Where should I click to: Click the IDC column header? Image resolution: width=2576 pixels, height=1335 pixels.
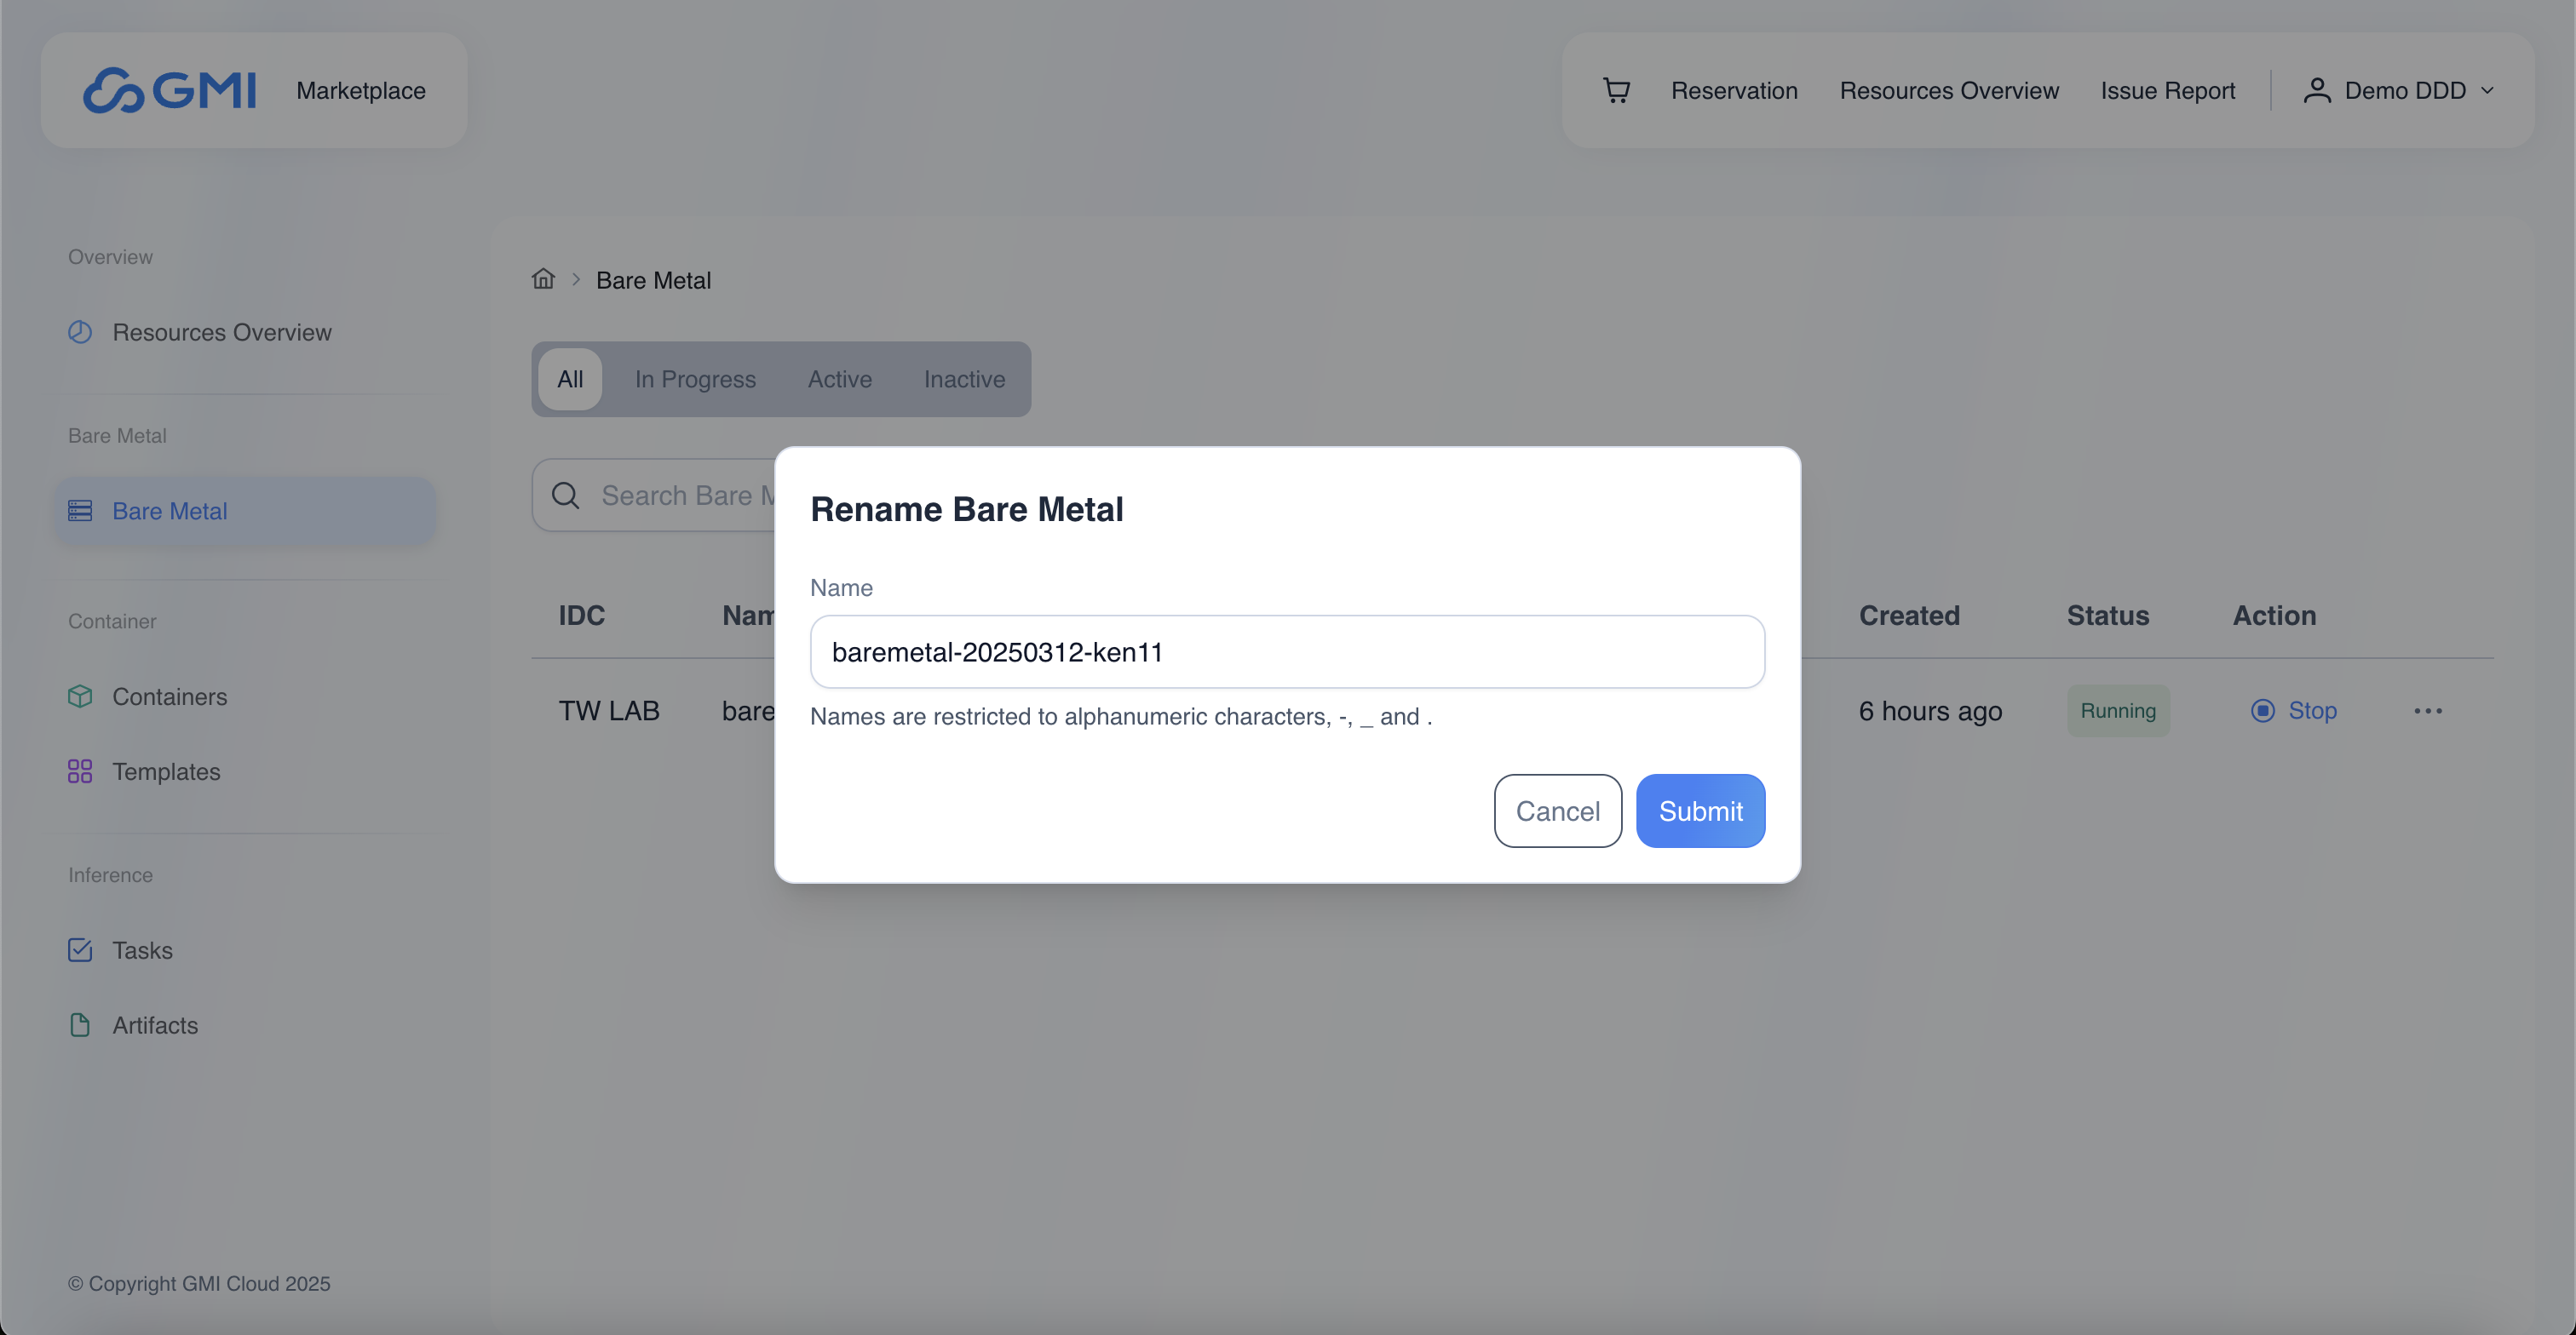tap(582, 615)
